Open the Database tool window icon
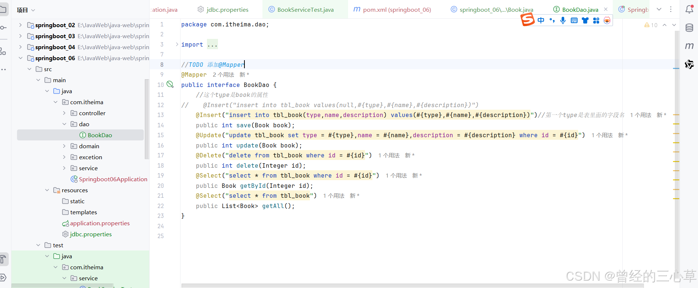 tap(690, 28)
